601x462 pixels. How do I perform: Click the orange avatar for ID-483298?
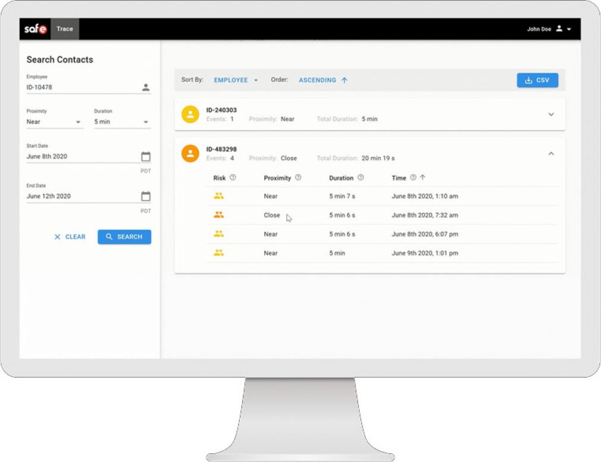point(190,153)
